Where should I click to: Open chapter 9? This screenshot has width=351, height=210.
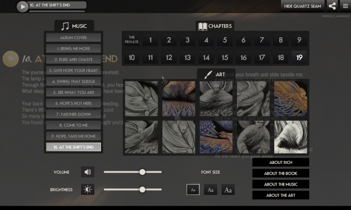coord(299,40)
